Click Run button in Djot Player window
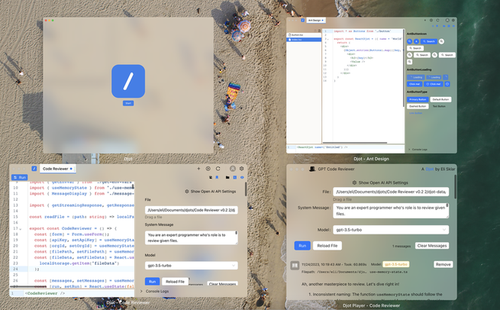This screenshot has height=310, width=500. [x=302, y=246]
